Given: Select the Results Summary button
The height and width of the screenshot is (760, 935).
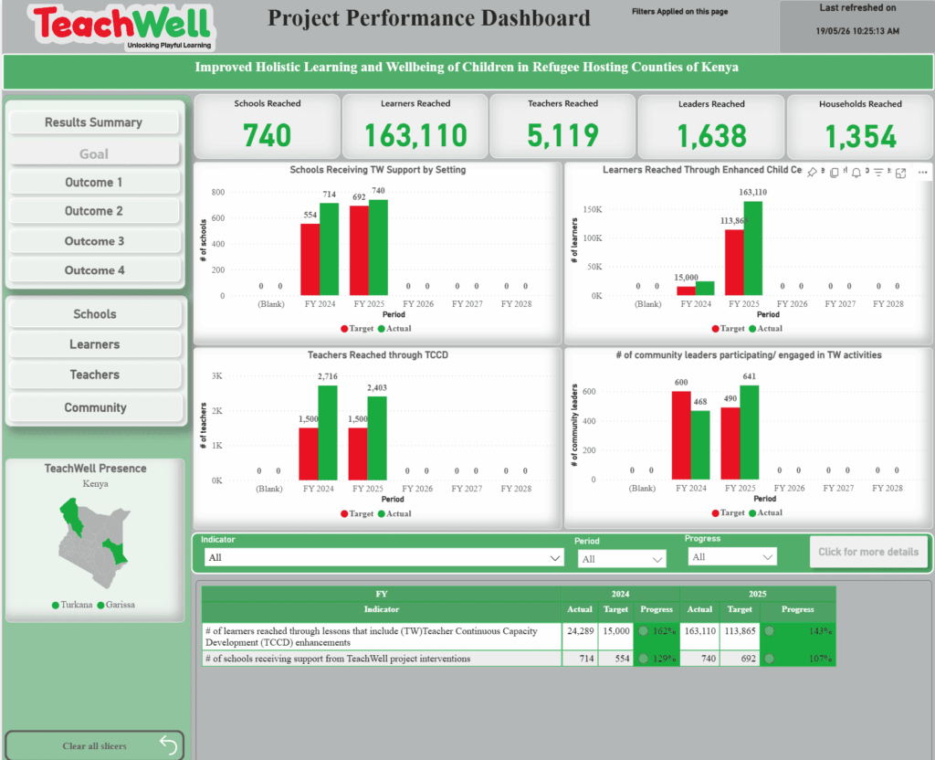Looking at the screenshot, I should pyautogui.click(x=94, y=122).
